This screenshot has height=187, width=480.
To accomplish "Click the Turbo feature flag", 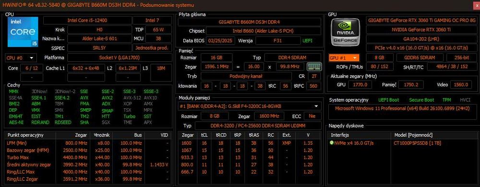I will tap(129, 117).
